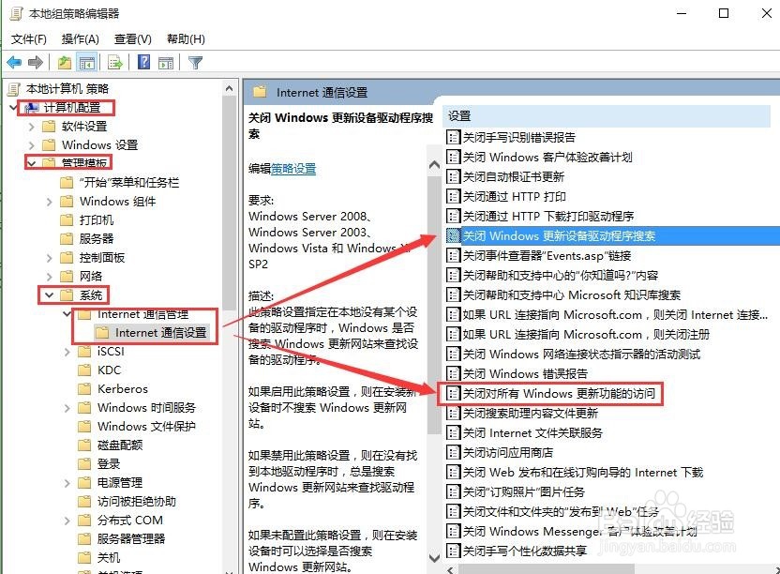780x574 pixels.
Task: Expand the iSCSI node
Action: point(67,352)
